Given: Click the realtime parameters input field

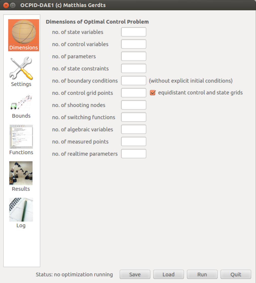Looking at the screenshot, I should click(x=134, y=153).
